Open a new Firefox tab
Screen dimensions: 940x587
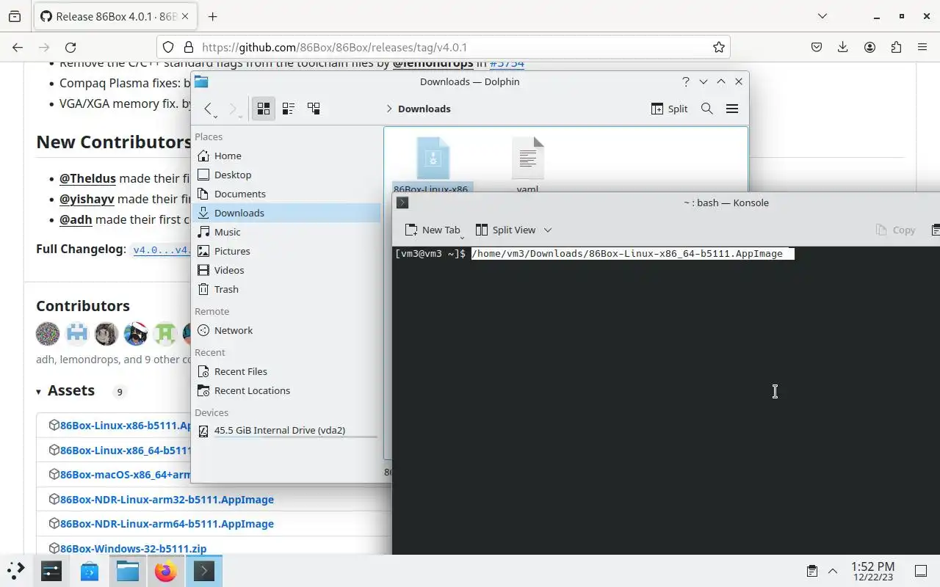tap(212, 16)
